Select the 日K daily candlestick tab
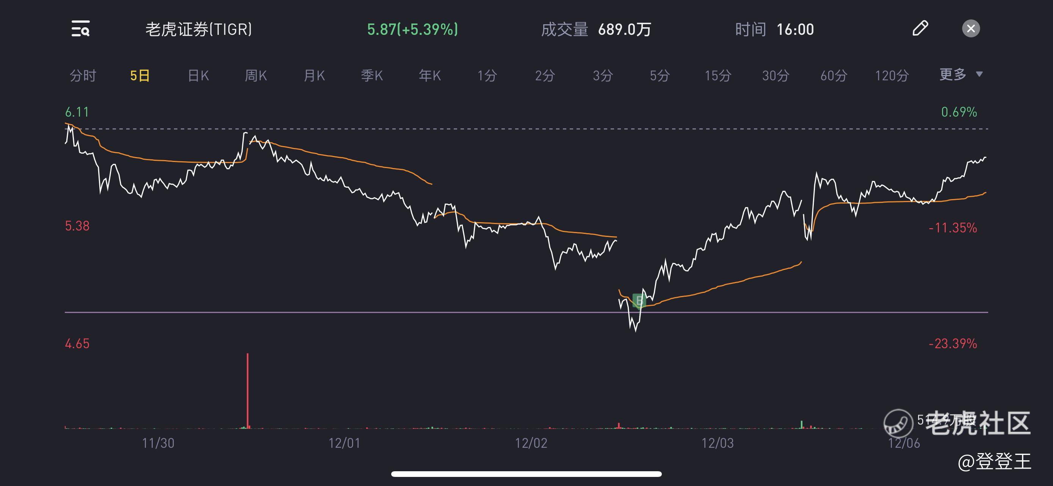Viewport: 1053px width, 486px height. 198,75
